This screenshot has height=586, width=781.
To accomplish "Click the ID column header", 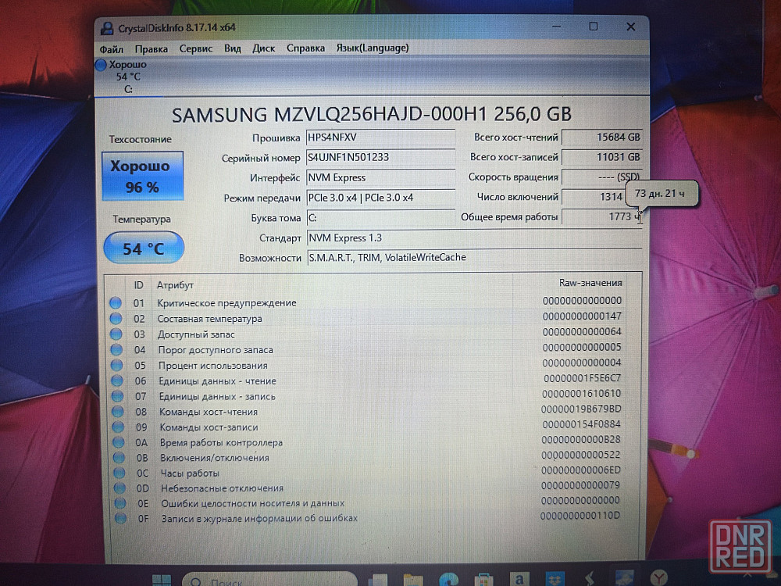I will (138, 285).
